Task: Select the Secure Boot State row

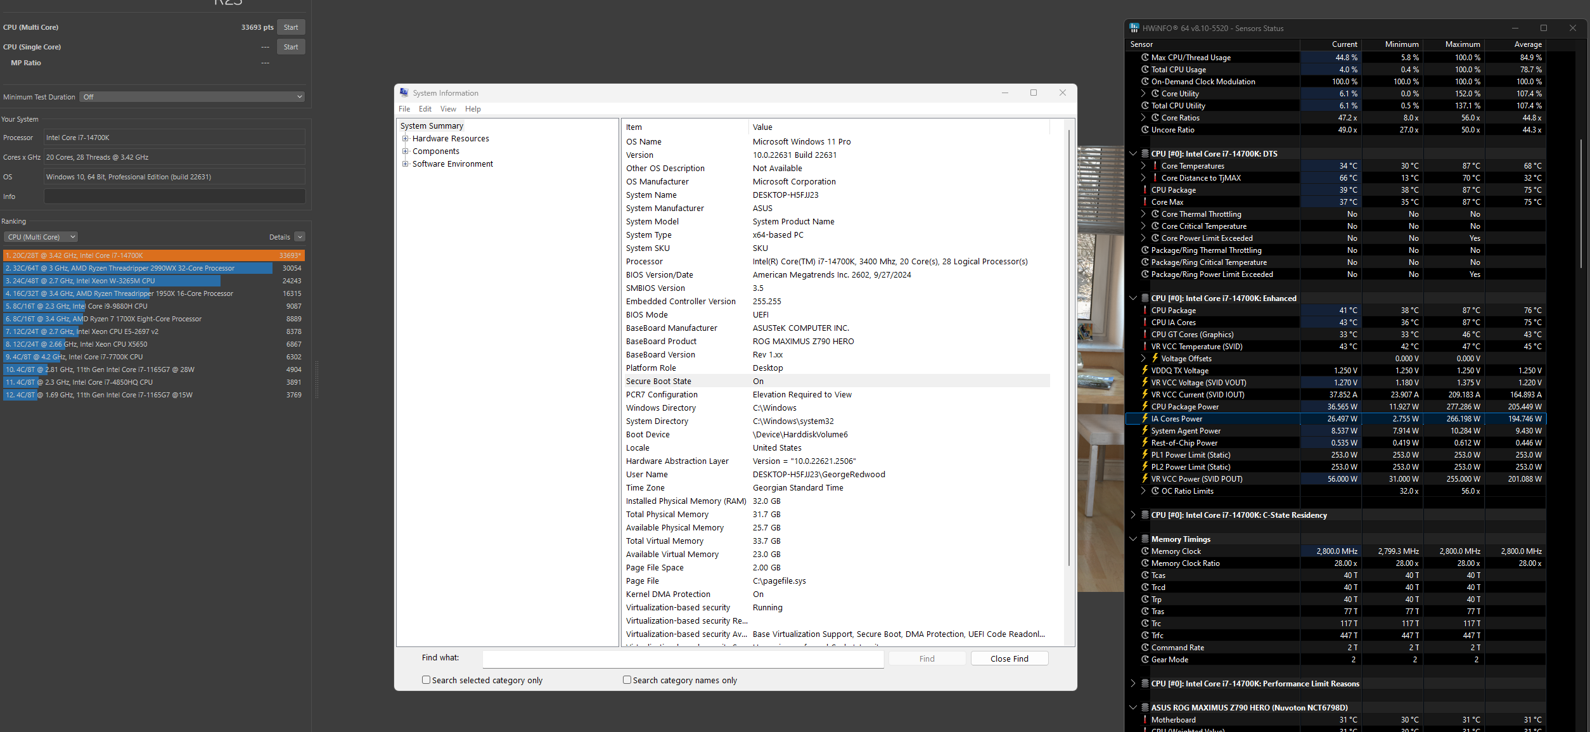Action: tap(837, 381)
